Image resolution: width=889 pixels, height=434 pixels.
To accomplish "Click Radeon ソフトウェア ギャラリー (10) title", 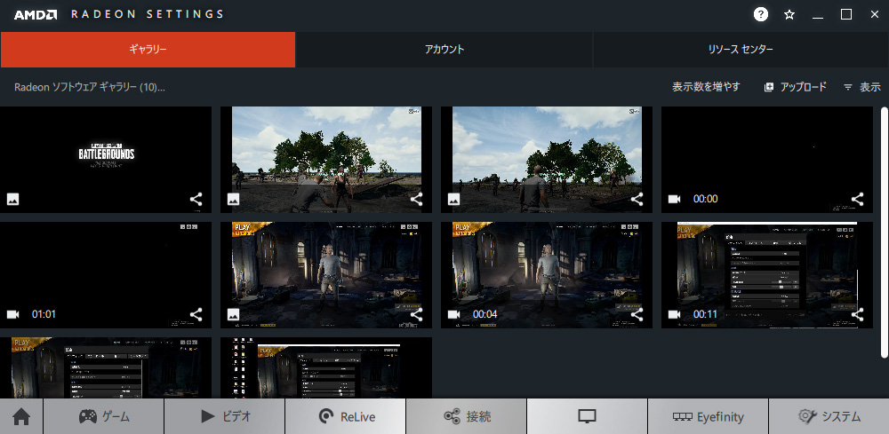I will 89,87.
